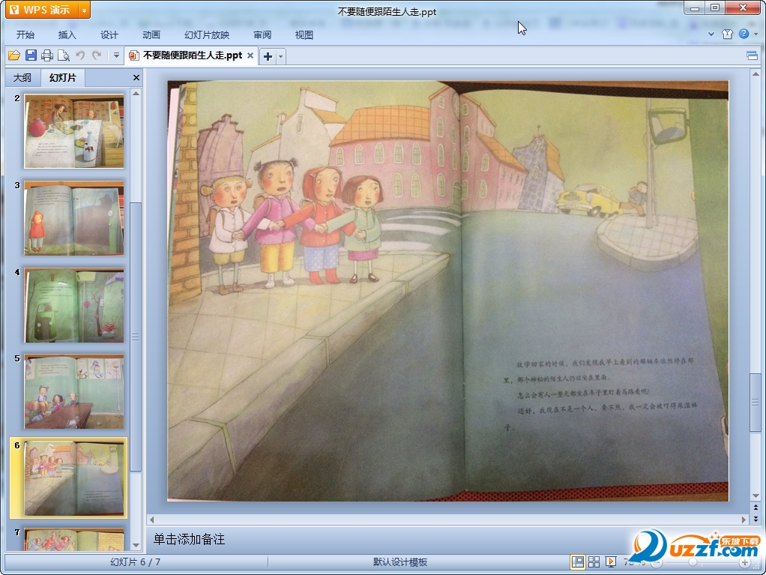This screenshot has width=766, height=575.
Task: Close the slide thumbnail panel
Action: tap(136, 78)
